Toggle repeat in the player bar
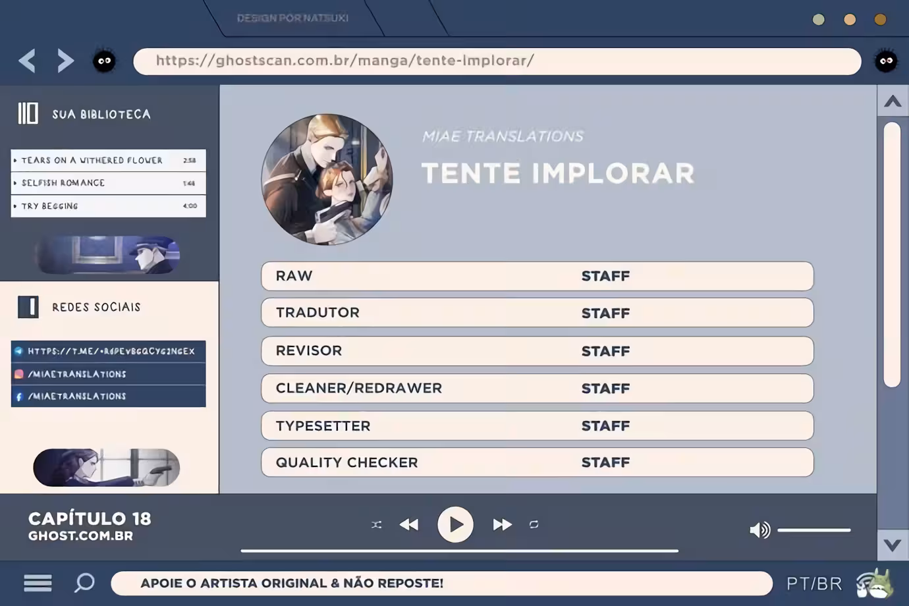Screen dimensions: 909x606 [x=534, y=524]
